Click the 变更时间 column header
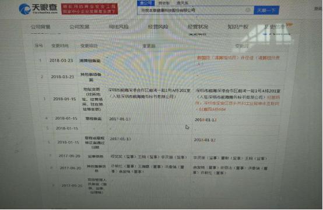The height and width of the screenshot is (210, 323). pyautogui.click(x=59, y=45)
